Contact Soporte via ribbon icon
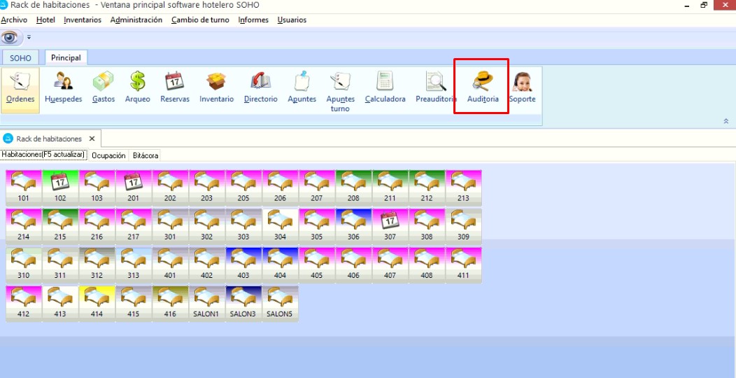This screenshot has height=378, width=736. 522,88
